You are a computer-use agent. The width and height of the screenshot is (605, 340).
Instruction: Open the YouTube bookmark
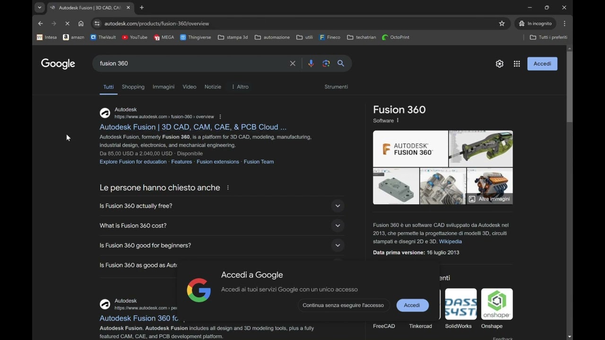click(135, 37)
